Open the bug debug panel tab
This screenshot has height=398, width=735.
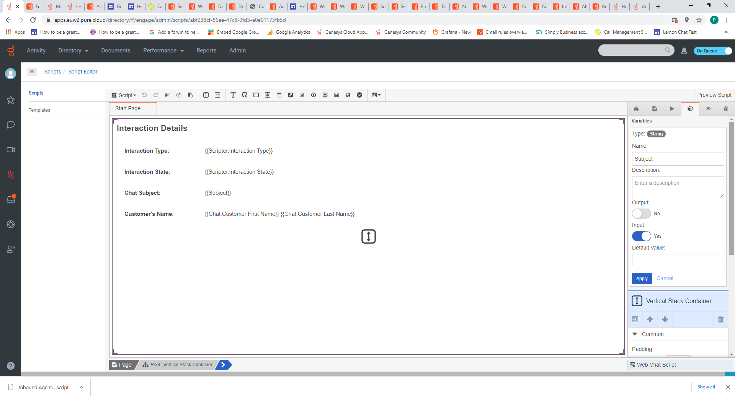coord(726,109)
